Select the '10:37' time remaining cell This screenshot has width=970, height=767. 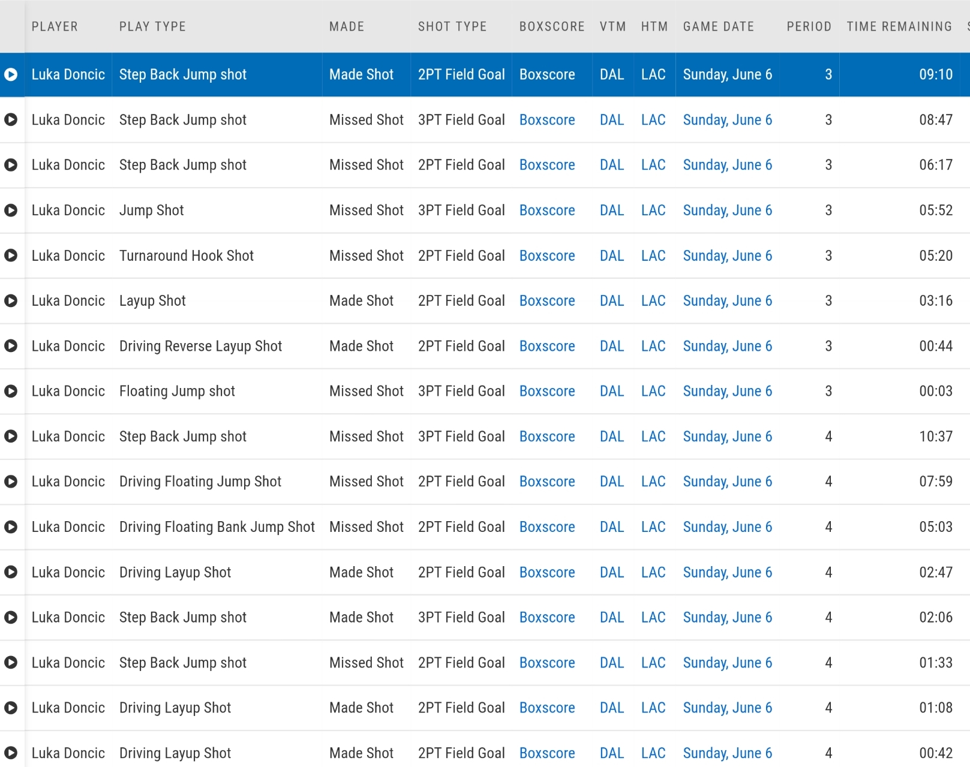point(936,437)
